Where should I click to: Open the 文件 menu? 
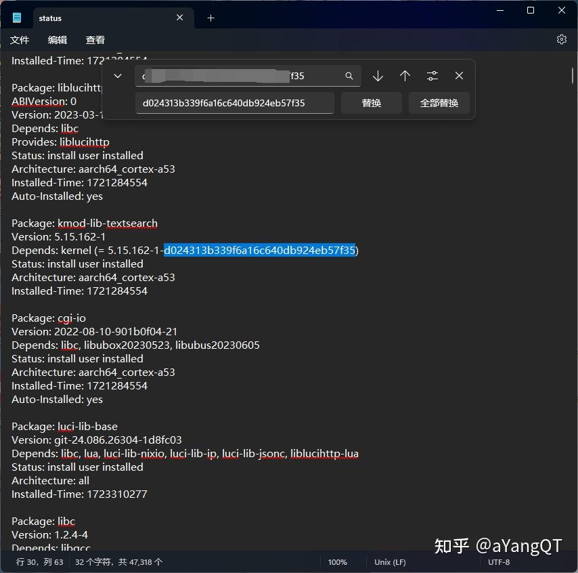[20, 40]
